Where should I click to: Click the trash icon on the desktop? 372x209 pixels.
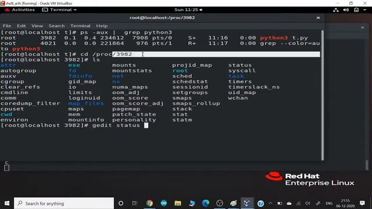(6, 168)
